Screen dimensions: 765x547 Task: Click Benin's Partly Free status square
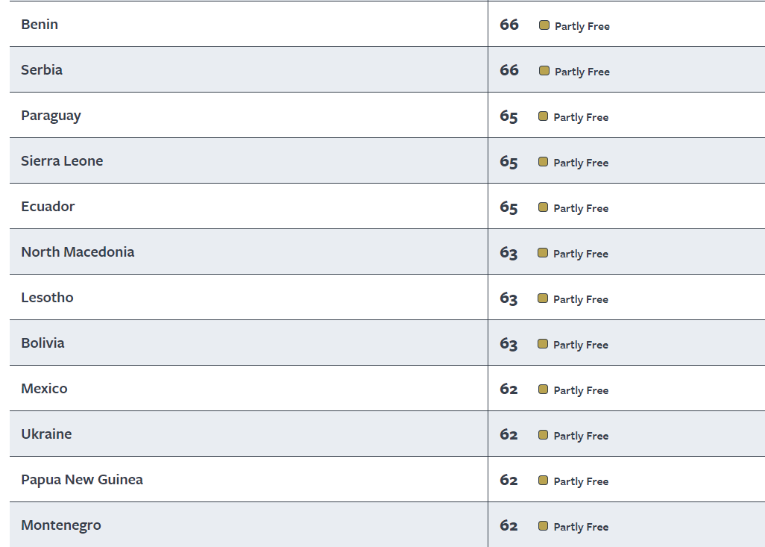pyautogui.click(x=544, y=25)
